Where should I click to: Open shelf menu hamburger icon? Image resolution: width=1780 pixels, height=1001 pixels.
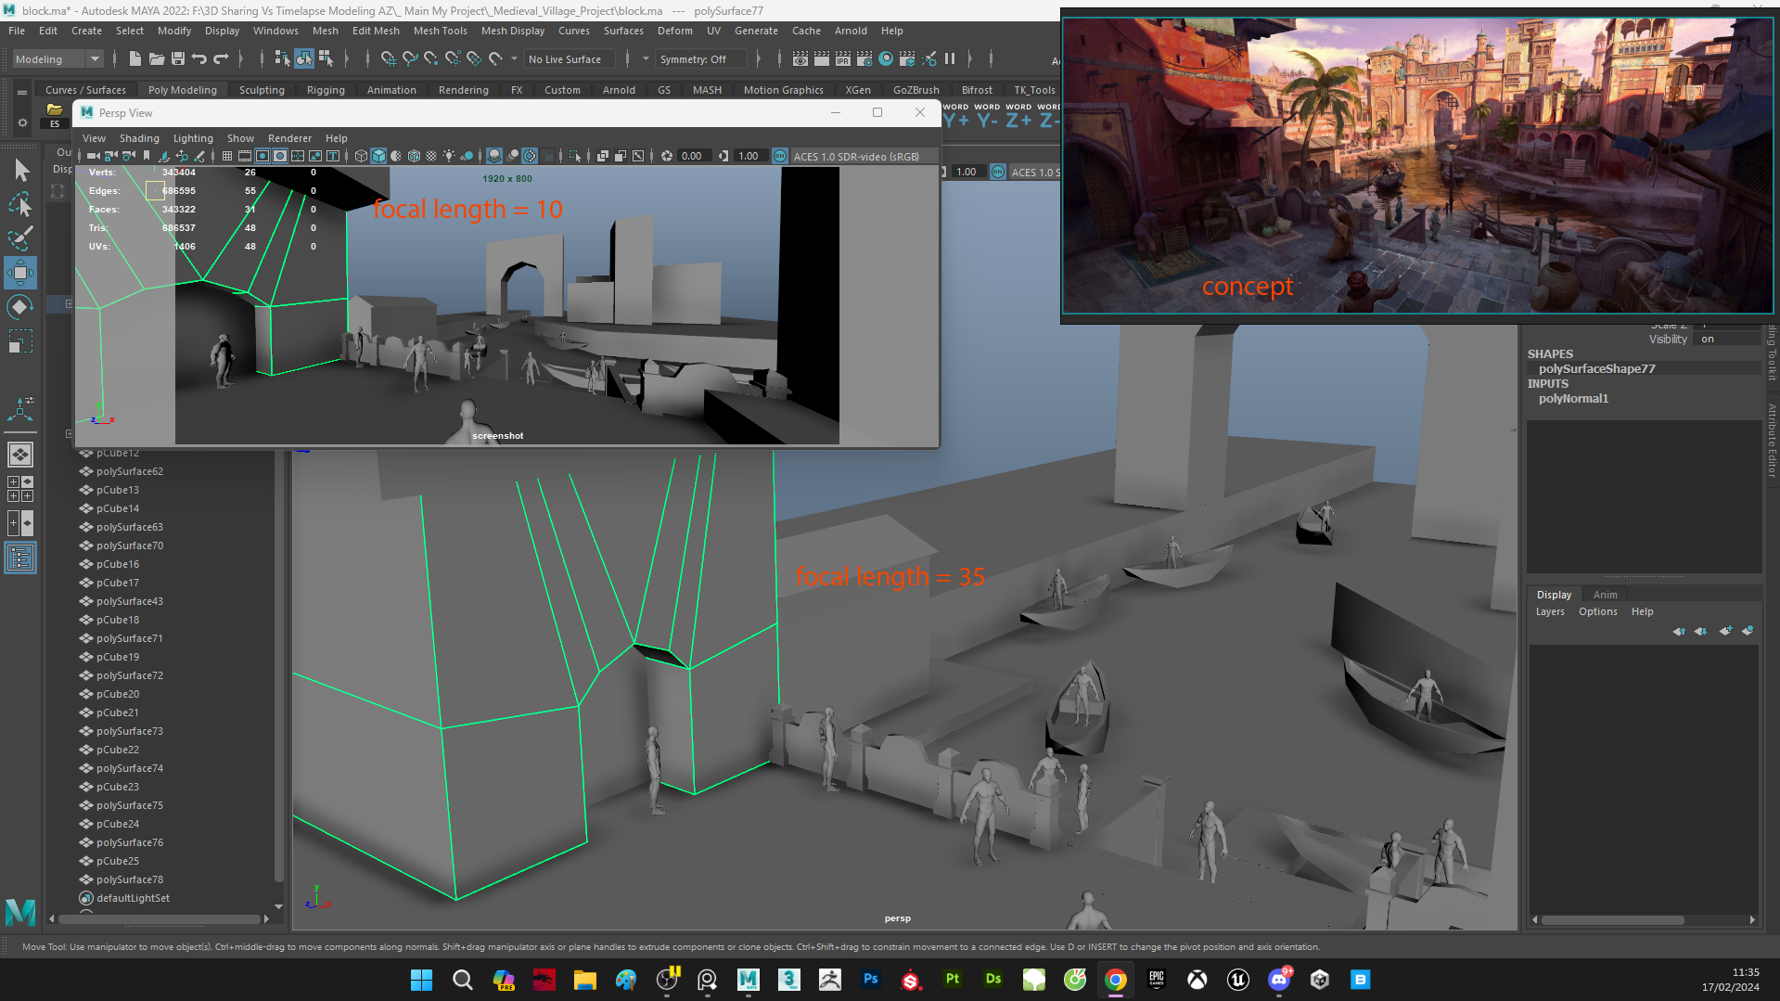(x=22, y=92)
